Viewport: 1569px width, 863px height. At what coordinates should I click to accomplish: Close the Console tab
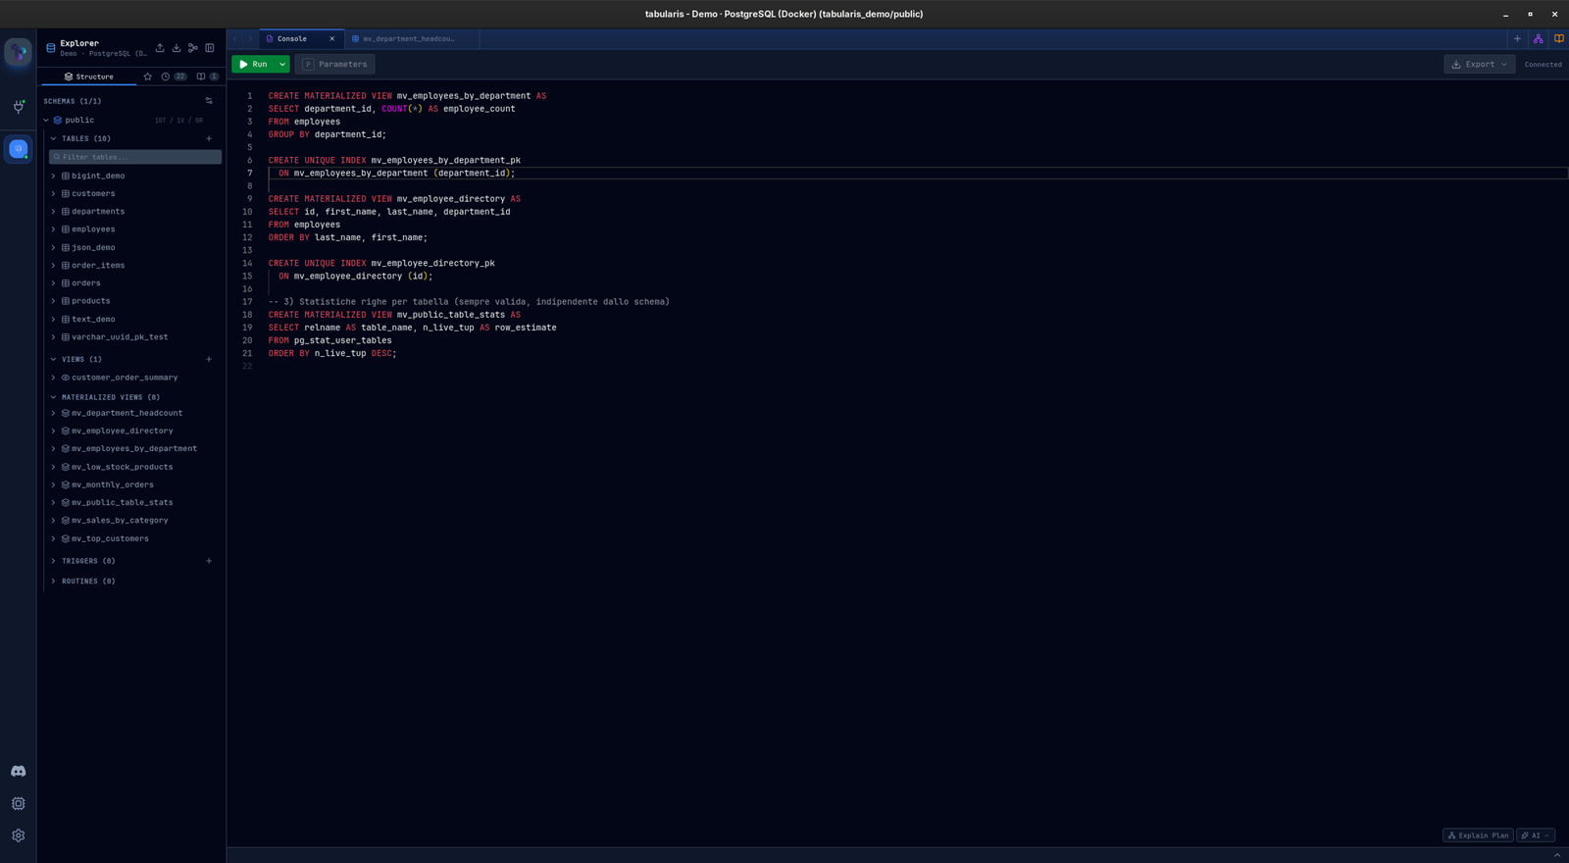[x=331, y=38]
